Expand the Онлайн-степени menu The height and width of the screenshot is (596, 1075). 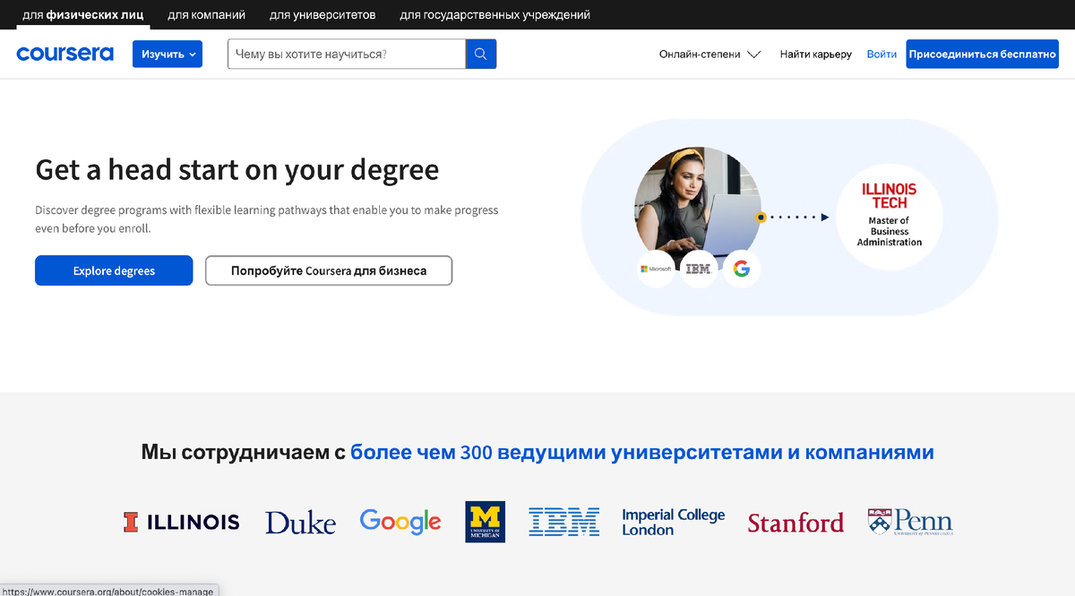[709, 54]
